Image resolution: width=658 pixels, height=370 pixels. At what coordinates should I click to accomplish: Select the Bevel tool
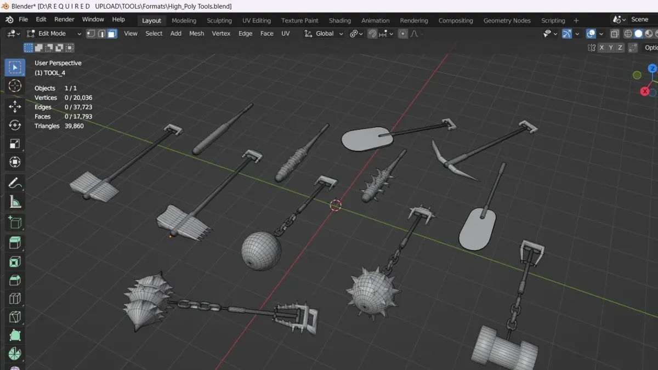(x=15, y=280)
